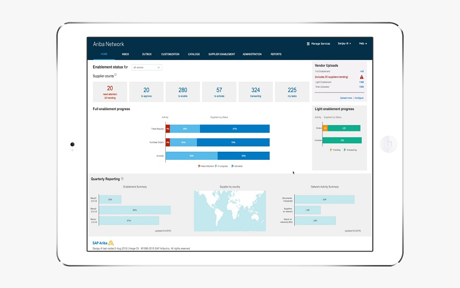Open the Administration tab
Image resolution: width=460 pixels, height=288 pixels.
252,54
